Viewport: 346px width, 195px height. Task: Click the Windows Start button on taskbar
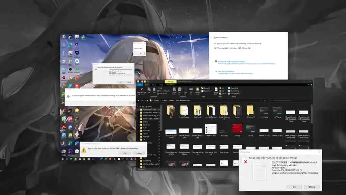tap(63, 159)
